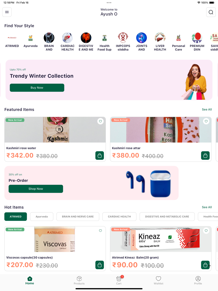Image resolution: width=218 pixels, height=291 pixels.
Task: Toggle wishlist heart on Atrimed Kineaz Balm
Action: click(206, 231)
